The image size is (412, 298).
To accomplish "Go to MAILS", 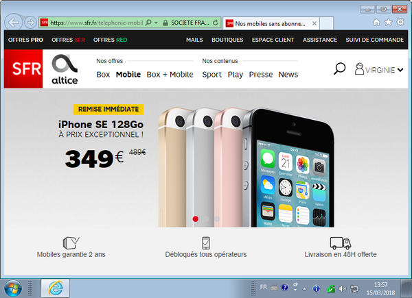I will coord(194,40).
